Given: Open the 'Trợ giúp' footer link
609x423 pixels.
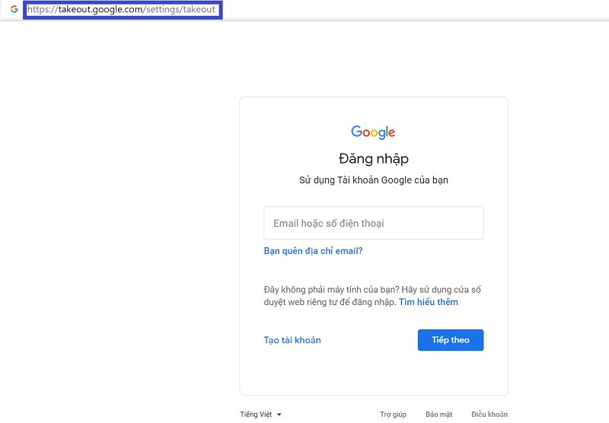Looking at the screenshot, I should [393, 414].
